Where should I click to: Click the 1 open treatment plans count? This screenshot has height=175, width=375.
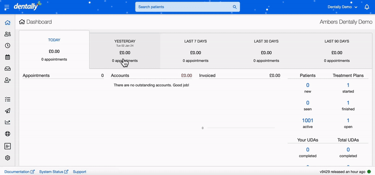(x=348, y=121)
